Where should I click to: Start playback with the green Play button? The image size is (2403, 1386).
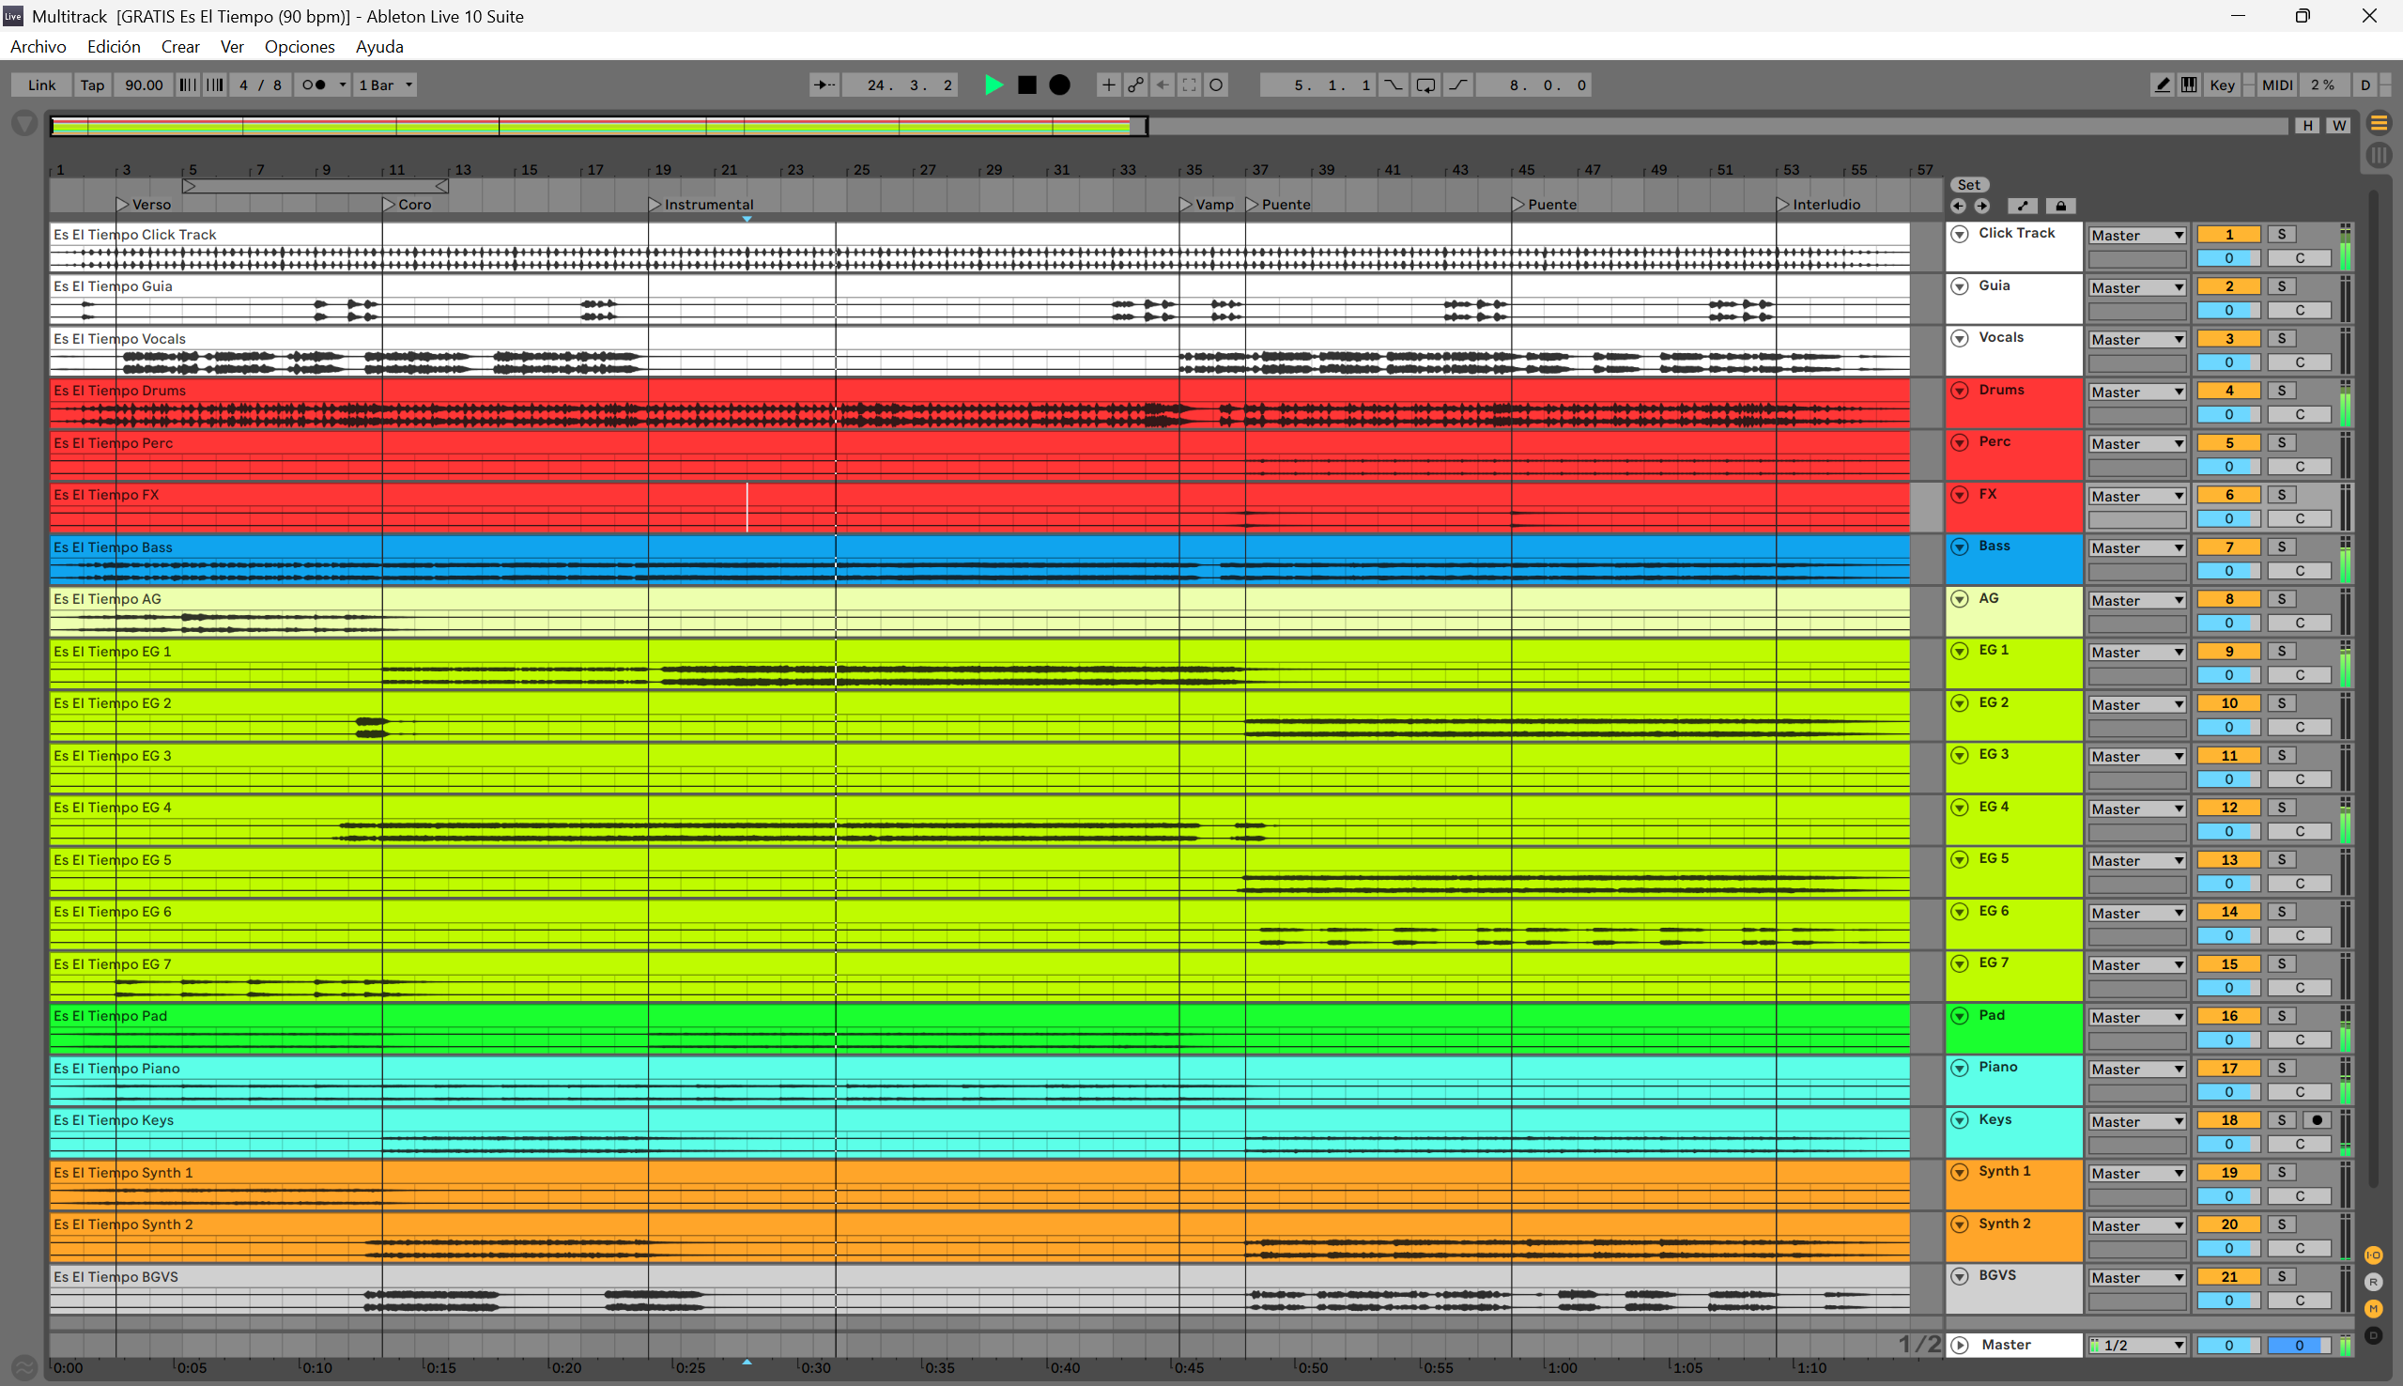pos(993,85)
